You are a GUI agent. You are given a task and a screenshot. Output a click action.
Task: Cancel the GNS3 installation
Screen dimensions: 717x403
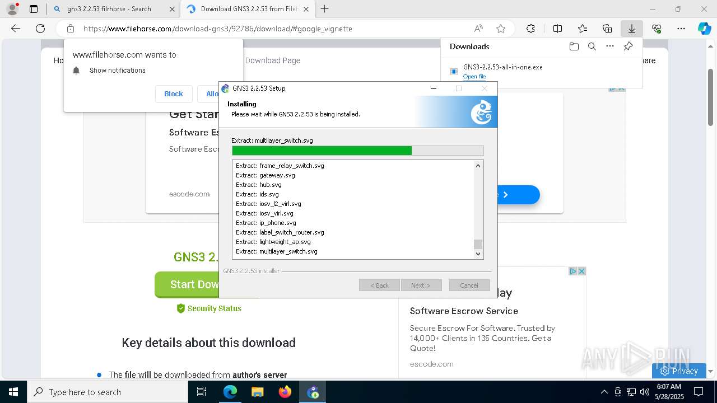click(469, 285)
